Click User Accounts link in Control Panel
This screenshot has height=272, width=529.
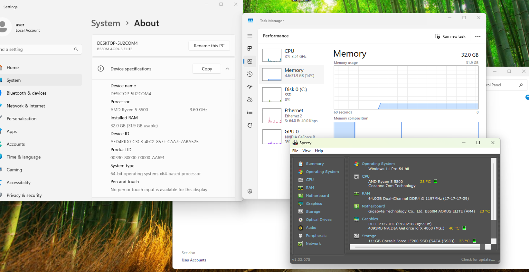[194, 260]
